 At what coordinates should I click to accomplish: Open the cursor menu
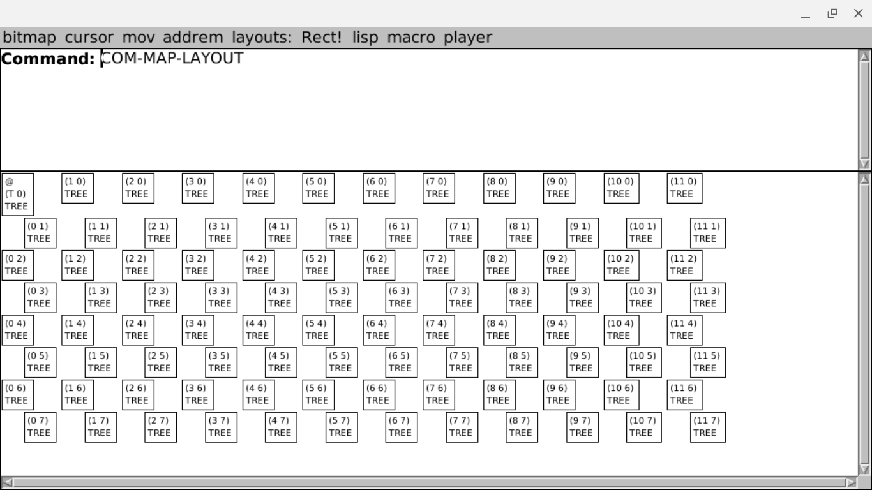click(x=89, y=38)
